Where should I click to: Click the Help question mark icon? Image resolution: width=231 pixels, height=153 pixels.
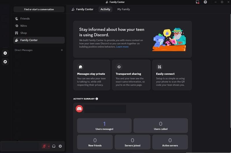click(x=205, y=2)
